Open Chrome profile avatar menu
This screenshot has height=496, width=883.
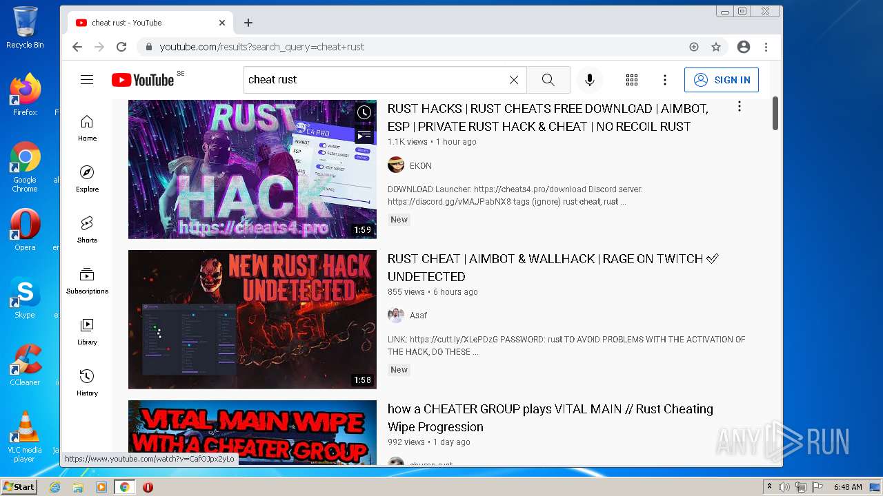click(744, 47)
